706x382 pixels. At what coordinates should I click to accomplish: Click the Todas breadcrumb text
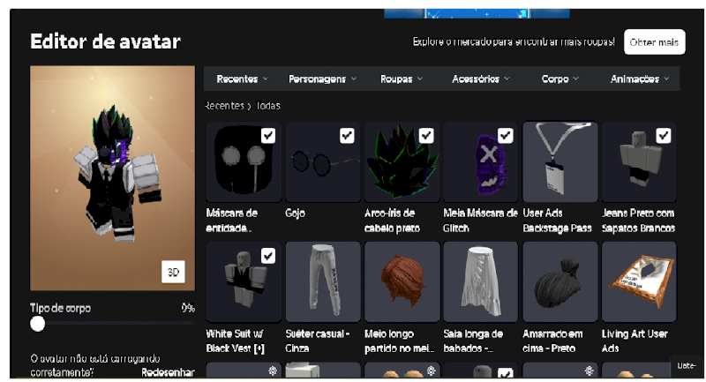(x=268, y=106)
